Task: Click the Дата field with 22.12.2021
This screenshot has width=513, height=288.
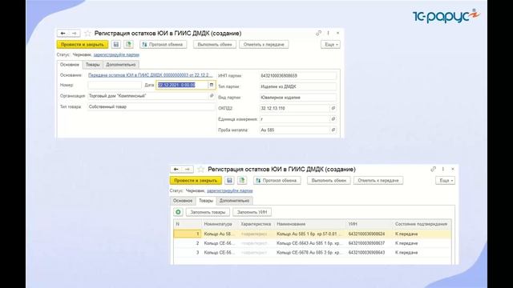Action: point(182,85)
